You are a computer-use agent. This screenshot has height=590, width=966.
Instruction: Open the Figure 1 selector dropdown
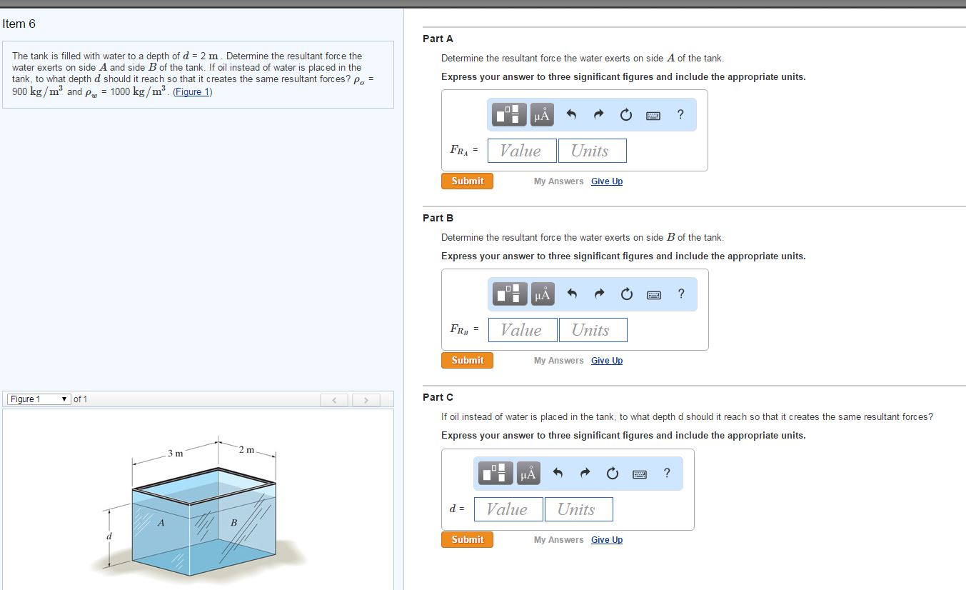39,399
